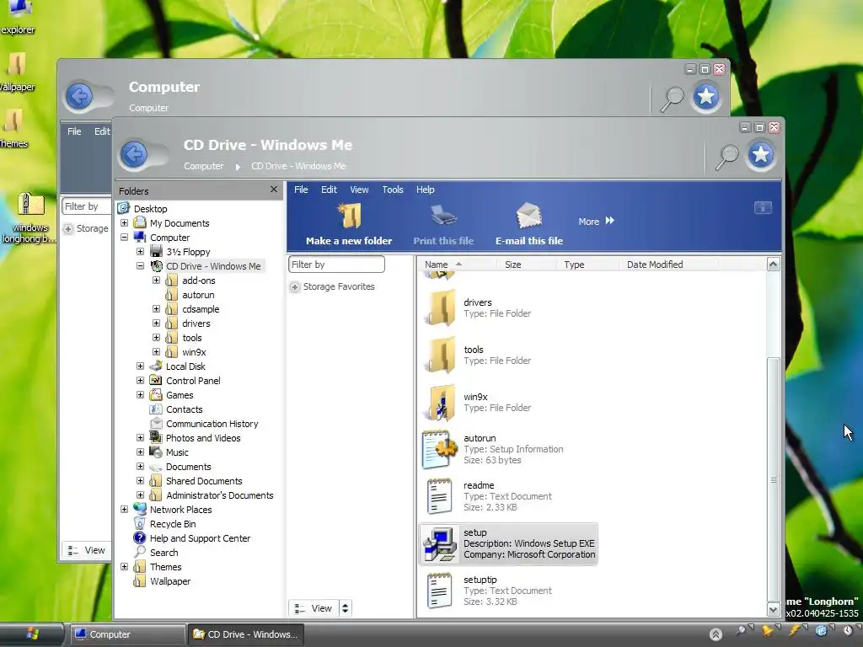Viewport: 863px width, 647px height.
Task: Click View button in Computer window
Action: point(87,550)
